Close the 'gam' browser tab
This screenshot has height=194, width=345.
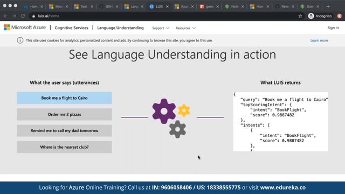coord(217,6)
